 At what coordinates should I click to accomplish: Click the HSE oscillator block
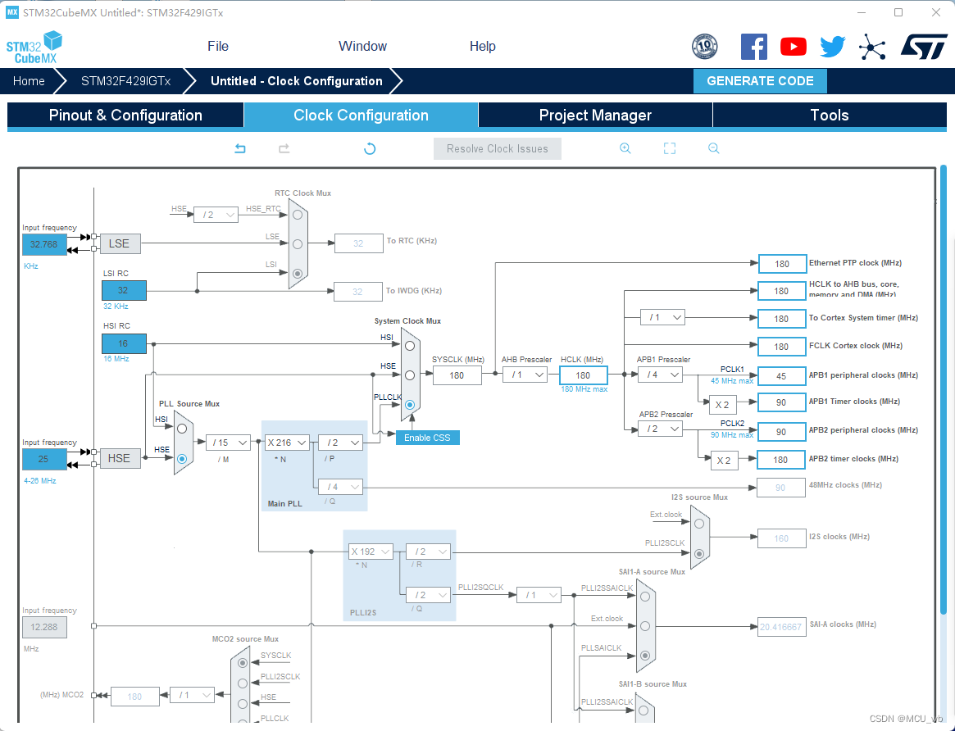[120, 458]
